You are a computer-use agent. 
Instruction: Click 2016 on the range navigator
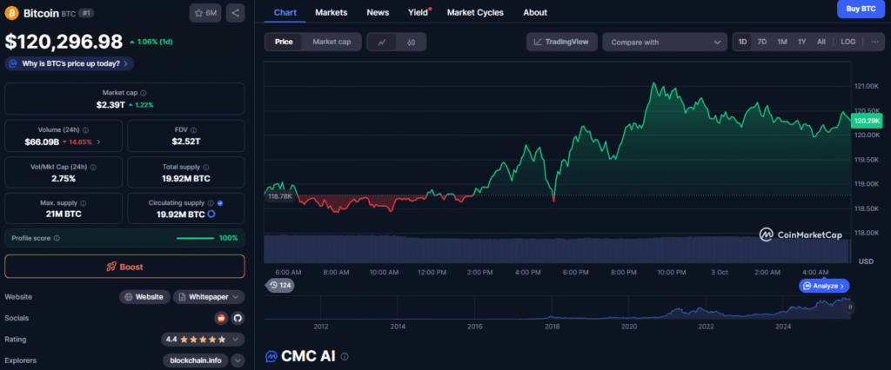coord(474,327)
